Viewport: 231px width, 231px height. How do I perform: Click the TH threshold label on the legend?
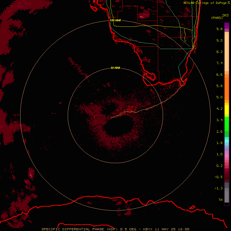[220, 200]
